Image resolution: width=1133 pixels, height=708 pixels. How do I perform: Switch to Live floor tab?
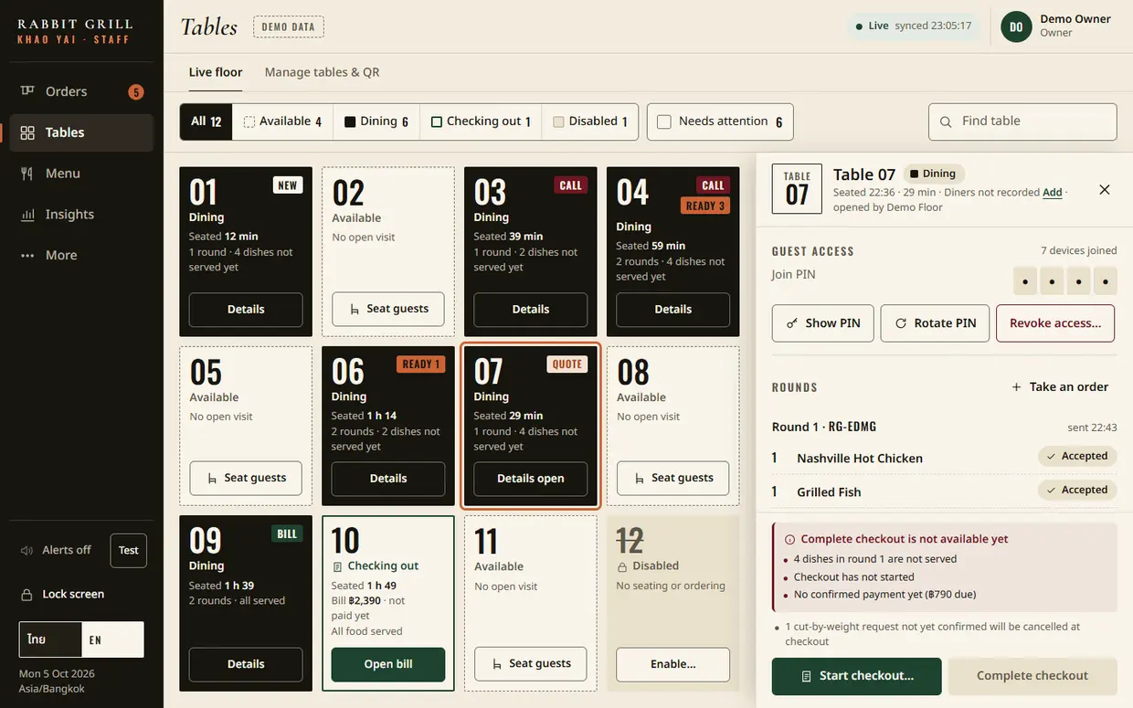216,72
